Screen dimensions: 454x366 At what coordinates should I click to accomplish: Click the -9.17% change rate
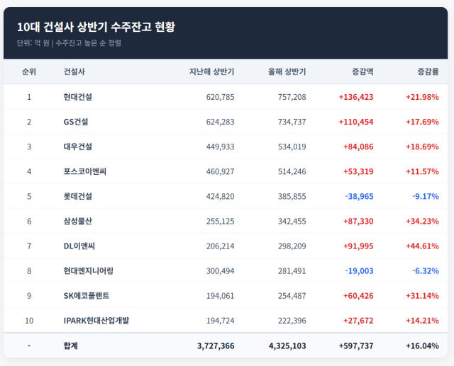tap(426, 196)
